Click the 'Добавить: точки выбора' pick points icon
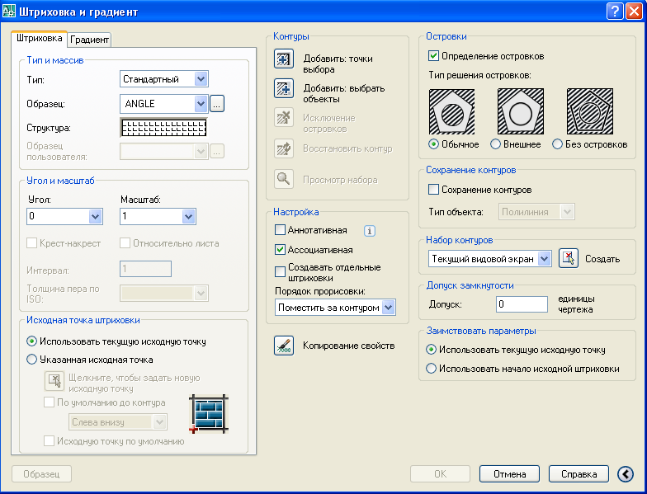Viewport: 647px width, 494px height. [284, 59]
